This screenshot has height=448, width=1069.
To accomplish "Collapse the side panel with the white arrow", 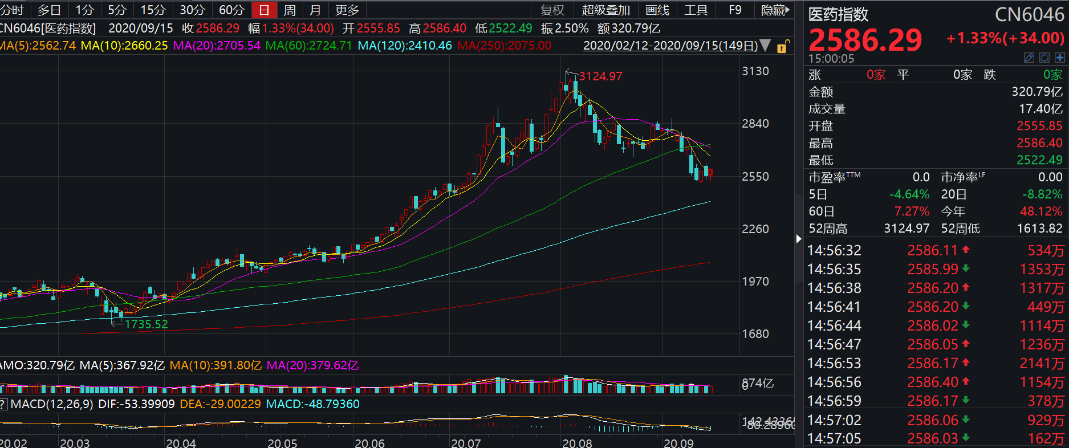I will click(x=799, y=239).
